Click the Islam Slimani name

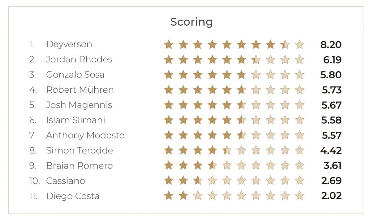pyautogui.click(x=76, y=120)
